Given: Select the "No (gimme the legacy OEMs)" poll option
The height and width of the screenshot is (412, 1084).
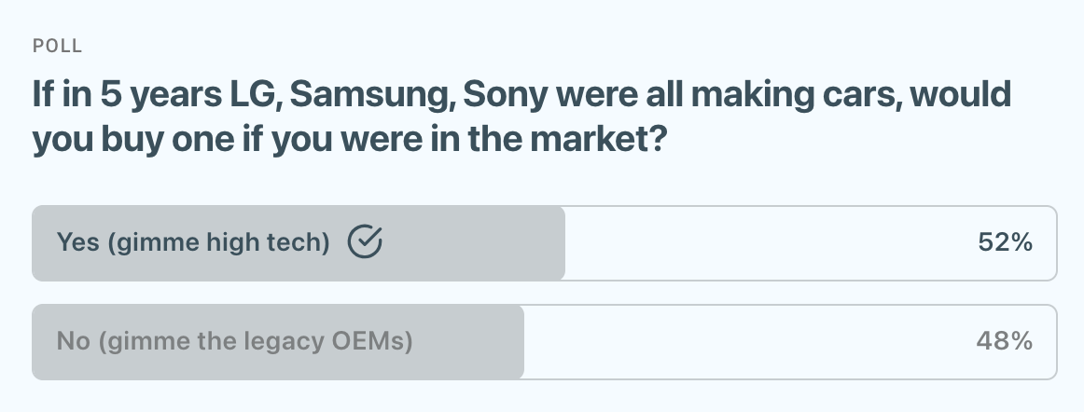Looking at the screenshot, I should pyautogui.click(x=234, y=342).
